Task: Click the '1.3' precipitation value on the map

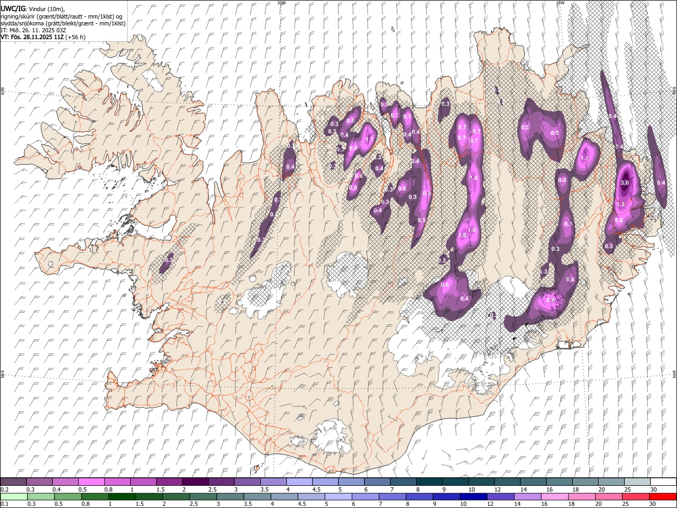Action: [x=620, y=204]
